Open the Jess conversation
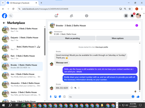The image size is (145, 108). (22, 75)
